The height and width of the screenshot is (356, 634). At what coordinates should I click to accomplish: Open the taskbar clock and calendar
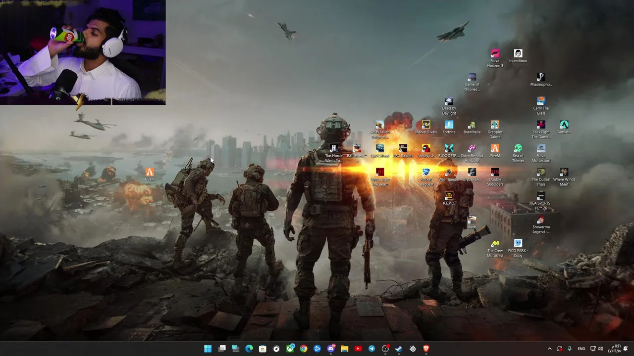point(614,349)
